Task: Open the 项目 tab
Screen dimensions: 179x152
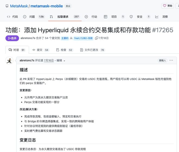Action: (x=114, y=17)
